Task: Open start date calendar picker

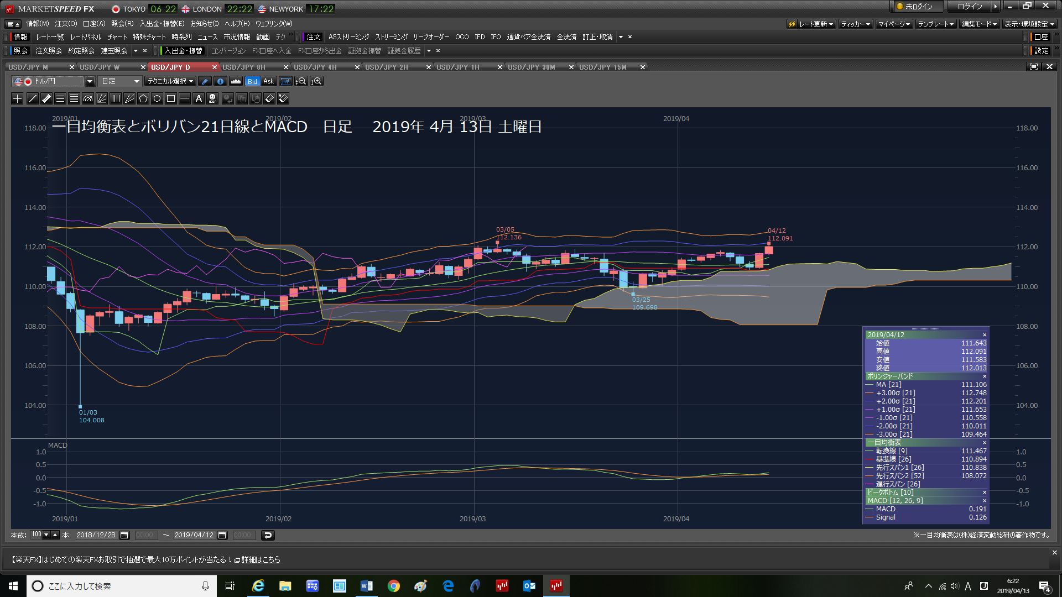Action: [x=124, y=535]
